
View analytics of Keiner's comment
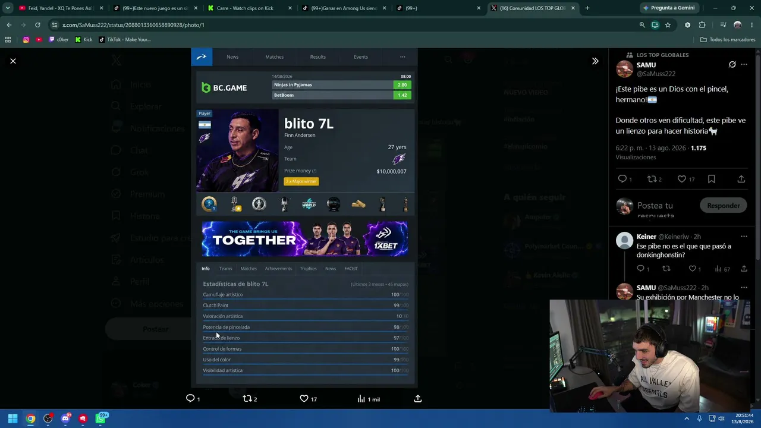click(718, 269)
